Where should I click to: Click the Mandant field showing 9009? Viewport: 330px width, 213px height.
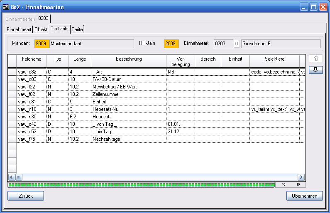tap(42, 44)
